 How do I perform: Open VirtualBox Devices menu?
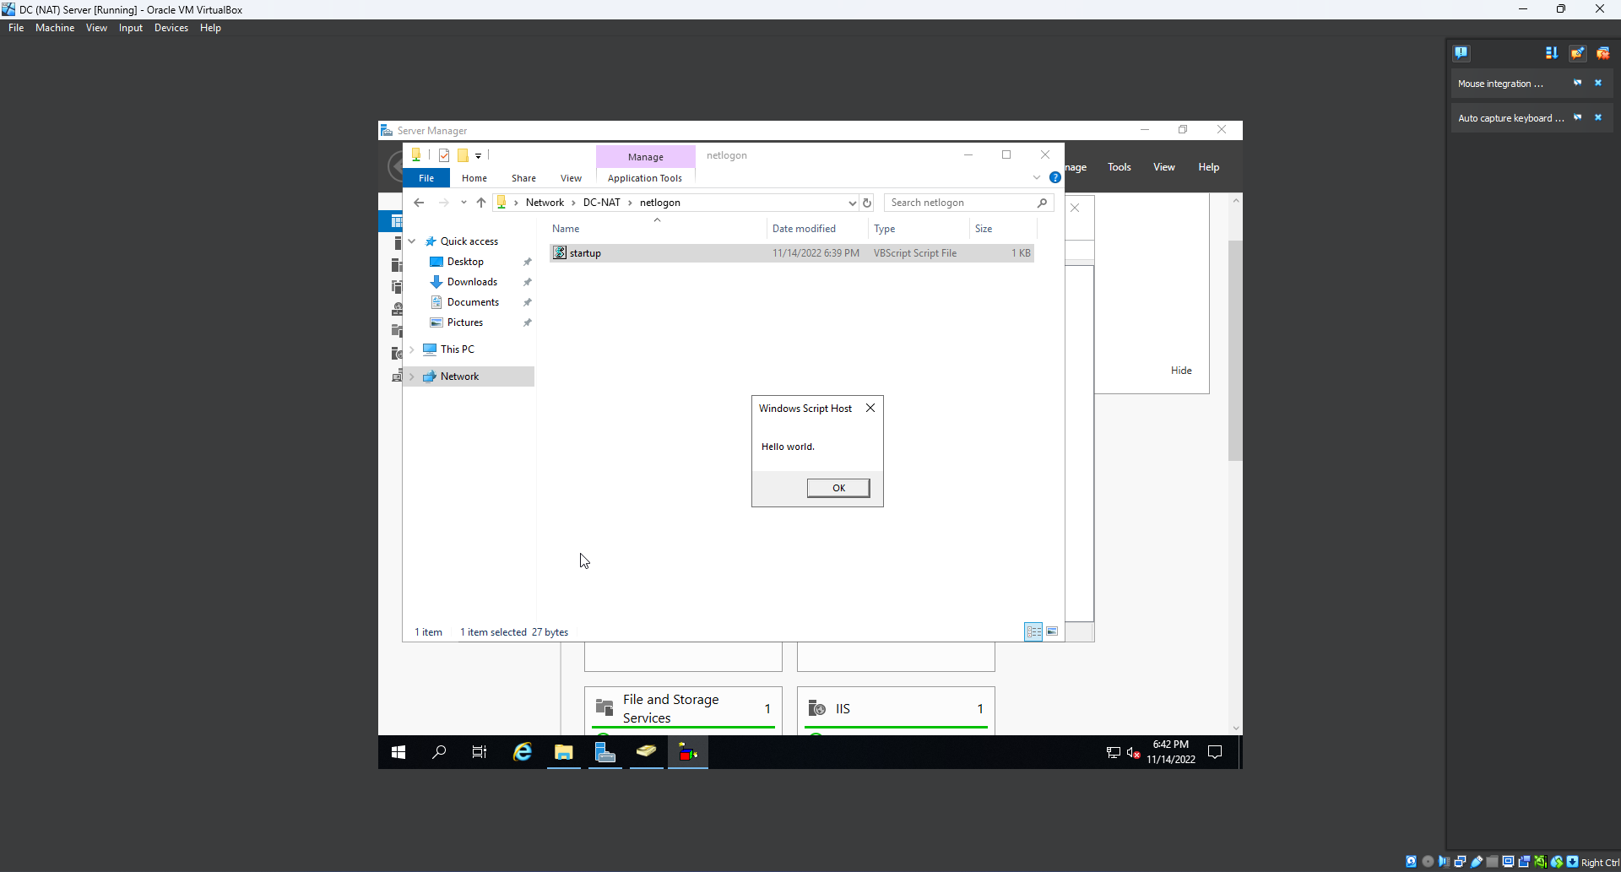[x=171, y=28]
